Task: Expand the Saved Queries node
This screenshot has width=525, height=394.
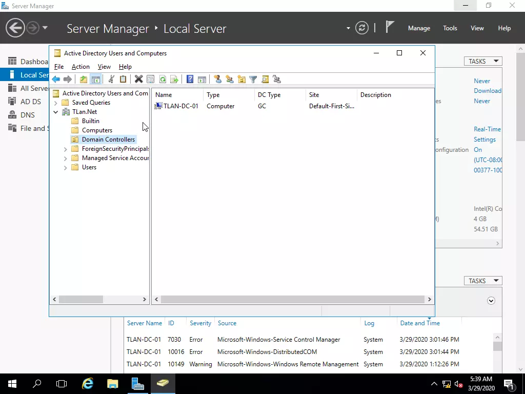Action: pos(56,103)
